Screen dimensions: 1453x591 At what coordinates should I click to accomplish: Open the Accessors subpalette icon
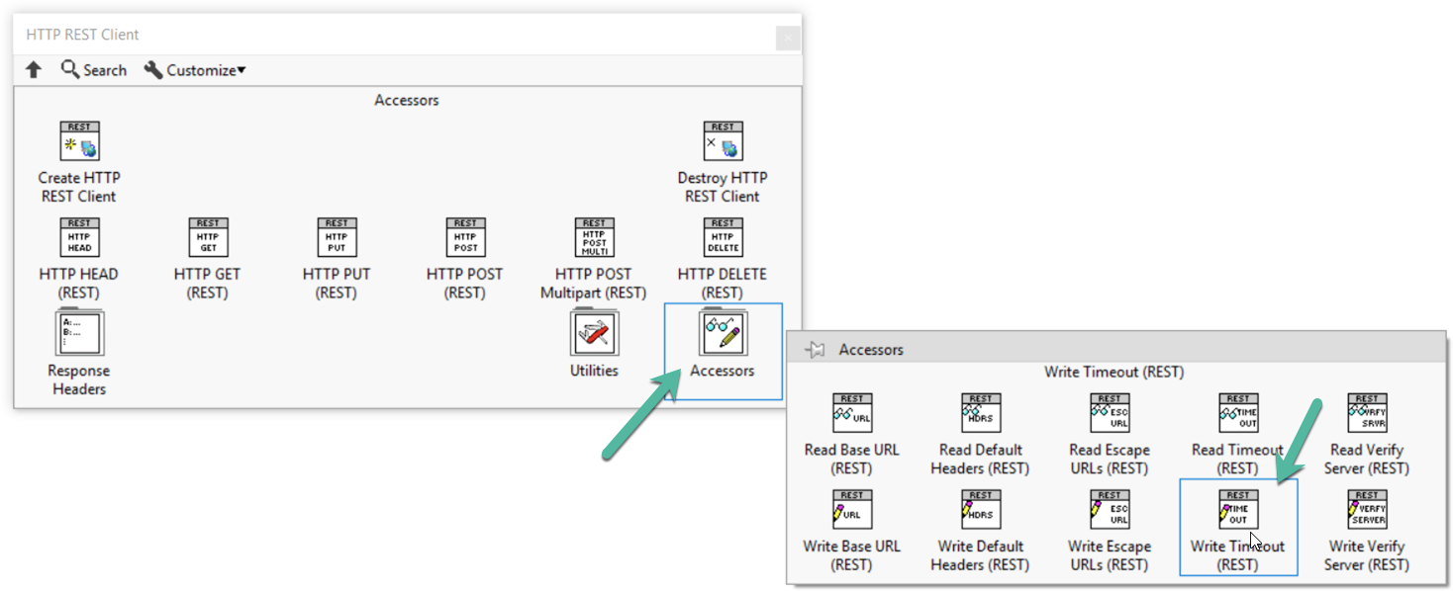pos(723,333)
